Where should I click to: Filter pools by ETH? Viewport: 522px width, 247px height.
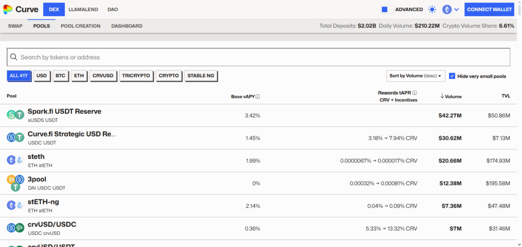tap(79, 76)
